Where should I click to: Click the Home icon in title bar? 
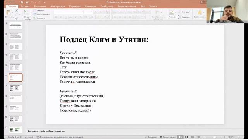pos(22,2)
